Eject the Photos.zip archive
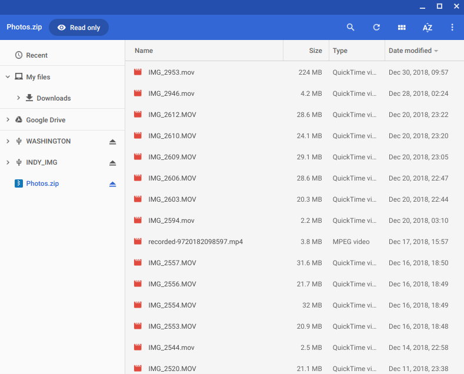The height and width of the screenshot is (374, 464). point(112,184)
